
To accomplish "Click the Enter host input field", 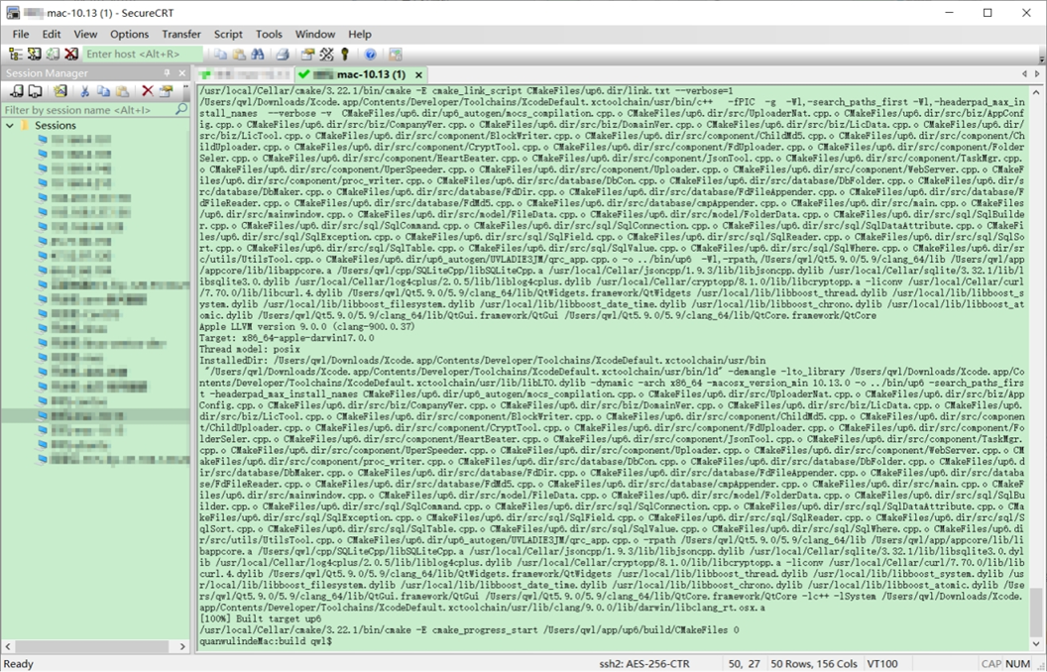I will 142,55.
